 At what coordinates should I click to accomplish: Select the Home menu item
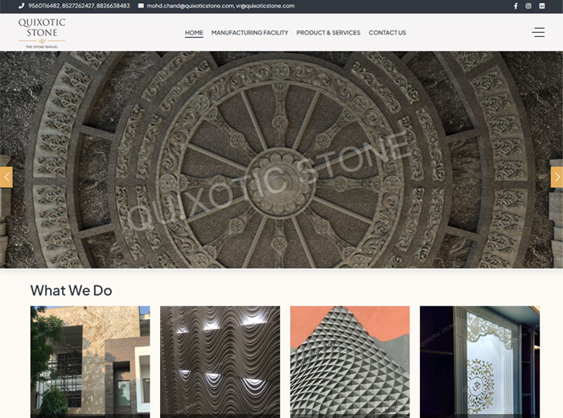click(194, 33)
